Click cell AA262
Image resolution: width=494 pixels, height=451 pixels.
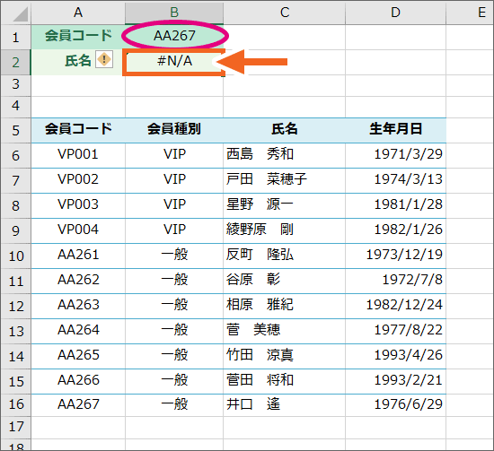coord(78,280)
